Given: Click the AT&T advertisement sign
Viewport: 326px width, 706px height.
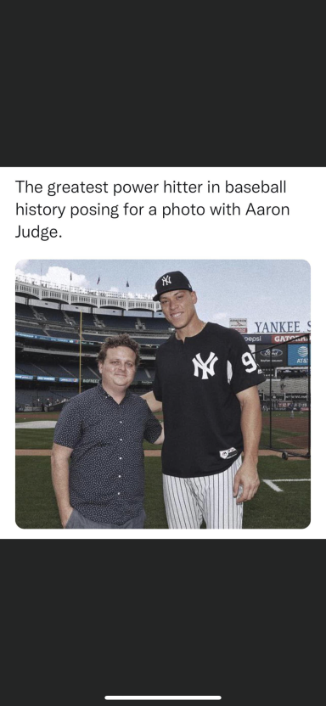Looking at the screenshot, I should coord(299,355).
